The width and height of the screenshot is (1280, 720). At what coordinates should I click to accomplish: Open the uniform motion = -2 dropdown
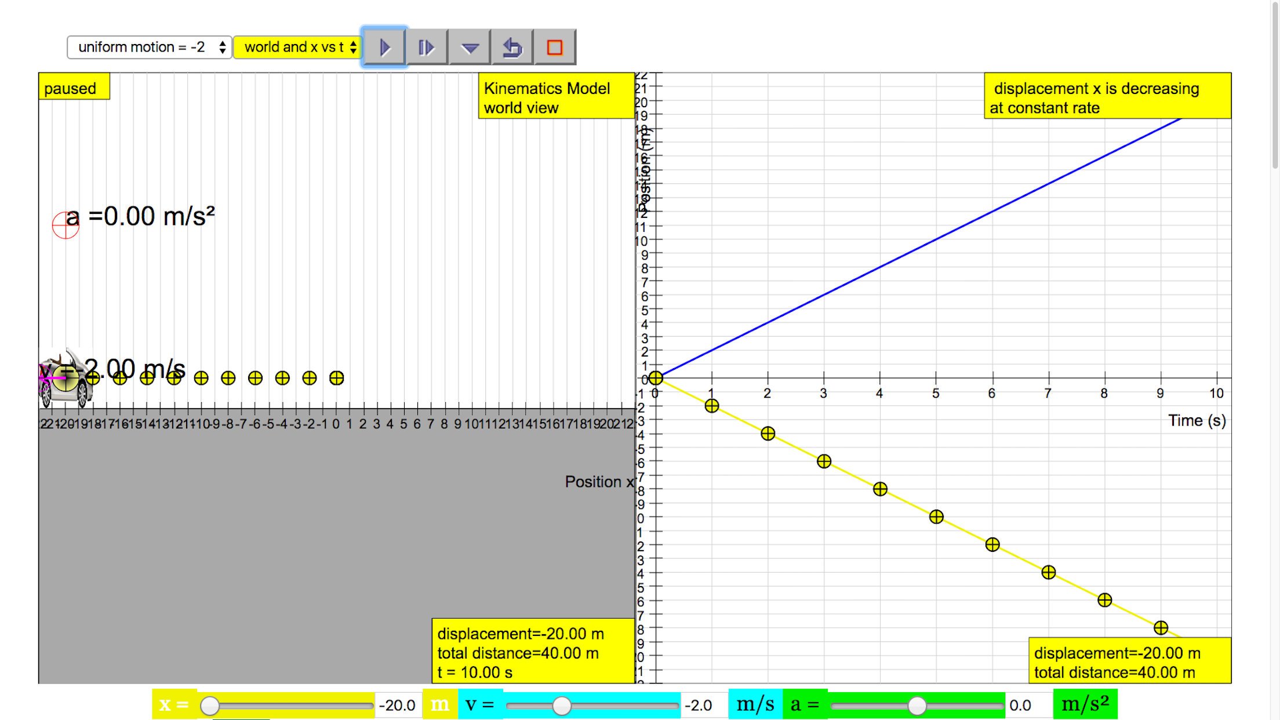[150, 48]
